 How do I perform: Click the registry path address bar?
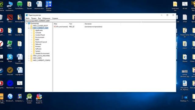click(100, 21)
